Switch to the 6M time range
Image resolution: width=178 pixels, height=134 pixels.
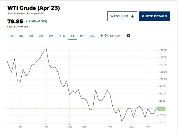click(x=51, y=36)
